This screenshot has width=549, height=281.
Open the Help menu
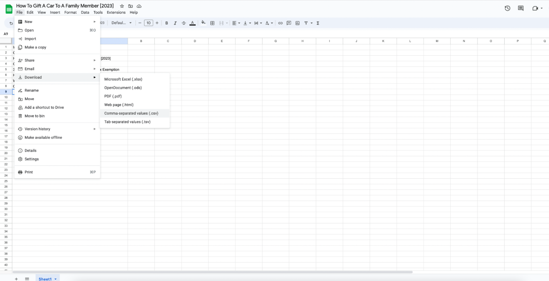pos(134,12)
